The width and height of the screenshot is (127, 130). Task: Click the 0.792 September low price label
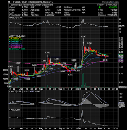[x=70, y=75]
